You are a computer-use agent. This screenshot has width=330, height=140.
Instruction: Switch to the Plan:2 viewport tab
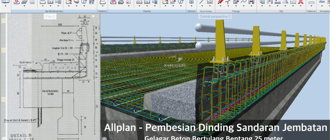click(50, 16)
